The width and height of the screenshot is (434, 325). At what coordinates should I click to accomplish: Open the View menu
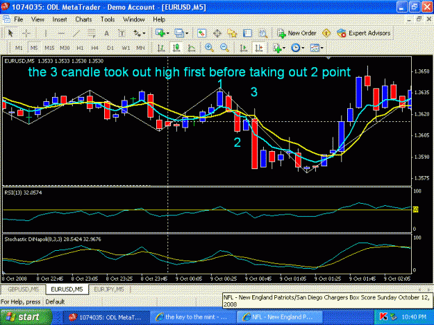click(37, 19)
